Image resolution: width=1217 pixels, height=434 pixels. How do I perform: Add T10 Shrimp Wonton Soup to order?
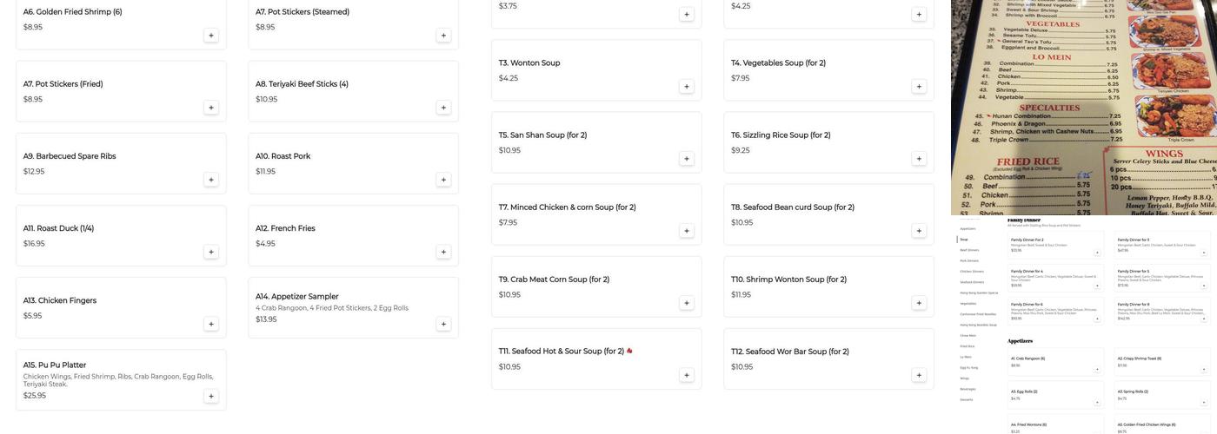click(919, 303)
